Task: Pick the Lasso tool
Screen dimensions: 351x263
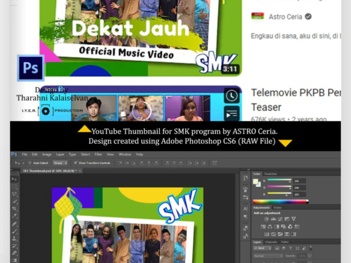Action: 14,194
